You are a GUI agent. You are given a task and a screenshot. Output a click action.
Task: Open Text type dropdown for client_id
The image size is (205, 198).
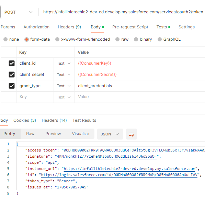tap(64, 63)
